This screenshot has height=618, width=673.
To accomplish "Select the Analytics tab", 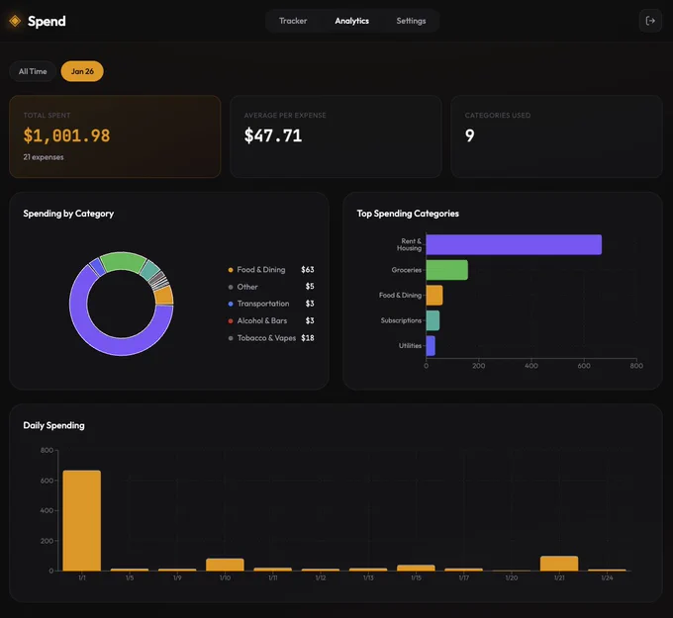I will coord(351,21).
